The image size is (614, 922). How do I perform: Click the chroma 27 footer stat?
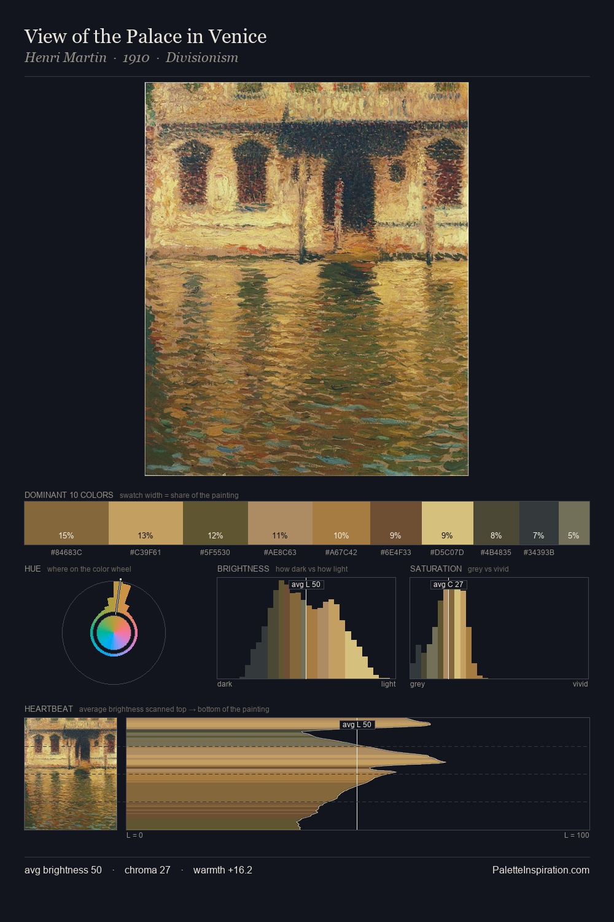coord(147,870)
